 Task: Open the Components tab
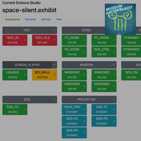pyautogui.click(x=12, y=19)
